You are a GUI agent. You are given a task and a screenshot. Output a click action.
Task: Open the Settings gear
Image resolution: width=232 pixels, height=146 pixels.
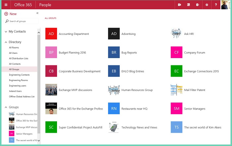click(207, 5)
